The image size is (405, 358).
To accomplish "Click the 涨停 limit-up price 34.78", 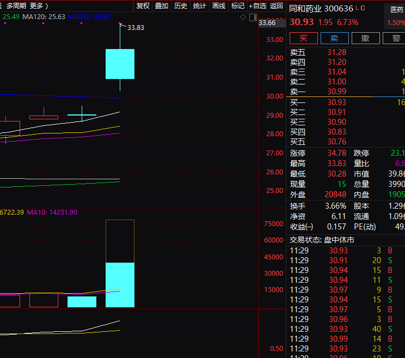I will [x=337, y=153].
